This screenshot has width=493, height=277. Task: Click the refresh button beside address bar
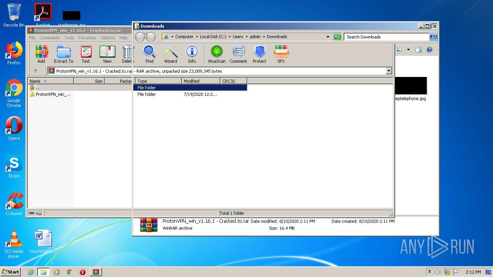click(337, 37)
